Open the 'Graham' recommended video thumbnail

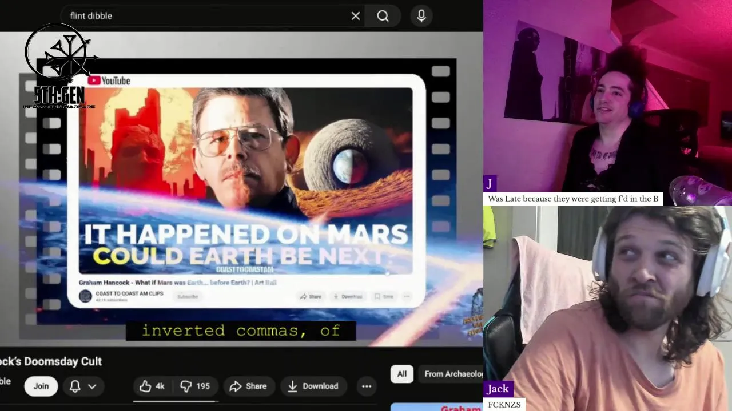[437, 407]
